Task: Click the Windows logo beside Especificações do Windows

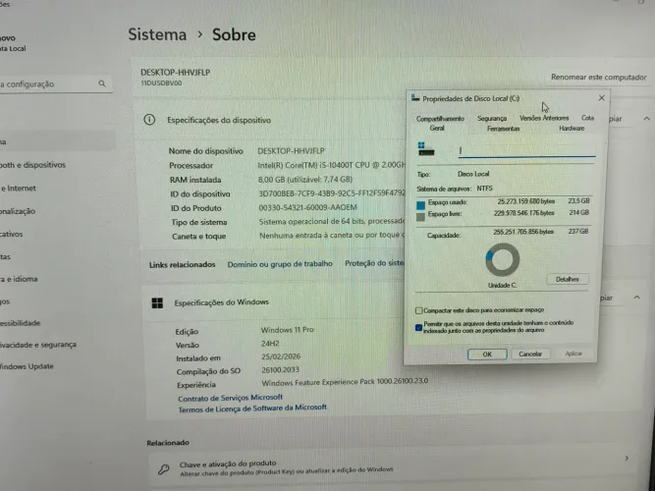Action: point(157,303)
